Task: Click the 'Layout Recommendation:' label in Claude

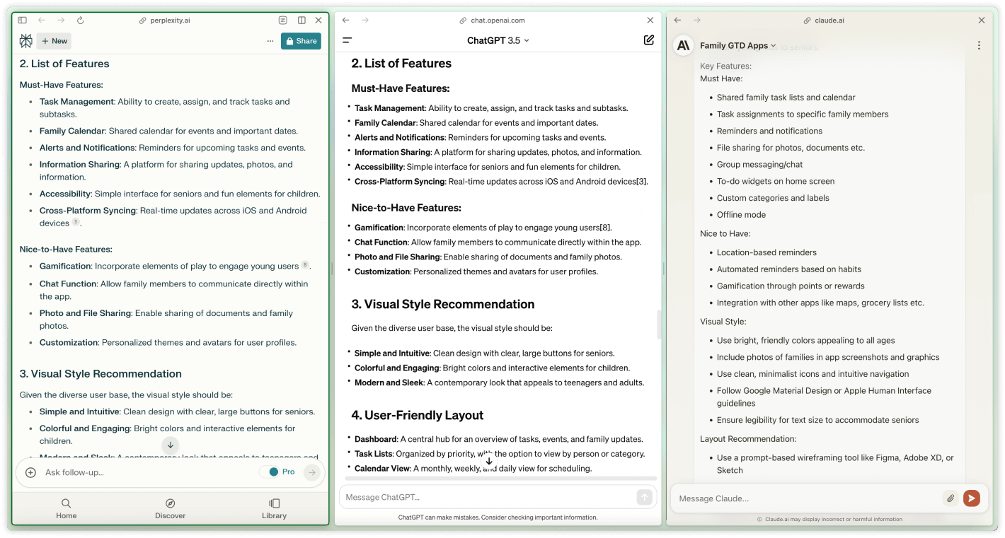Action: click(x=748, y=439)
